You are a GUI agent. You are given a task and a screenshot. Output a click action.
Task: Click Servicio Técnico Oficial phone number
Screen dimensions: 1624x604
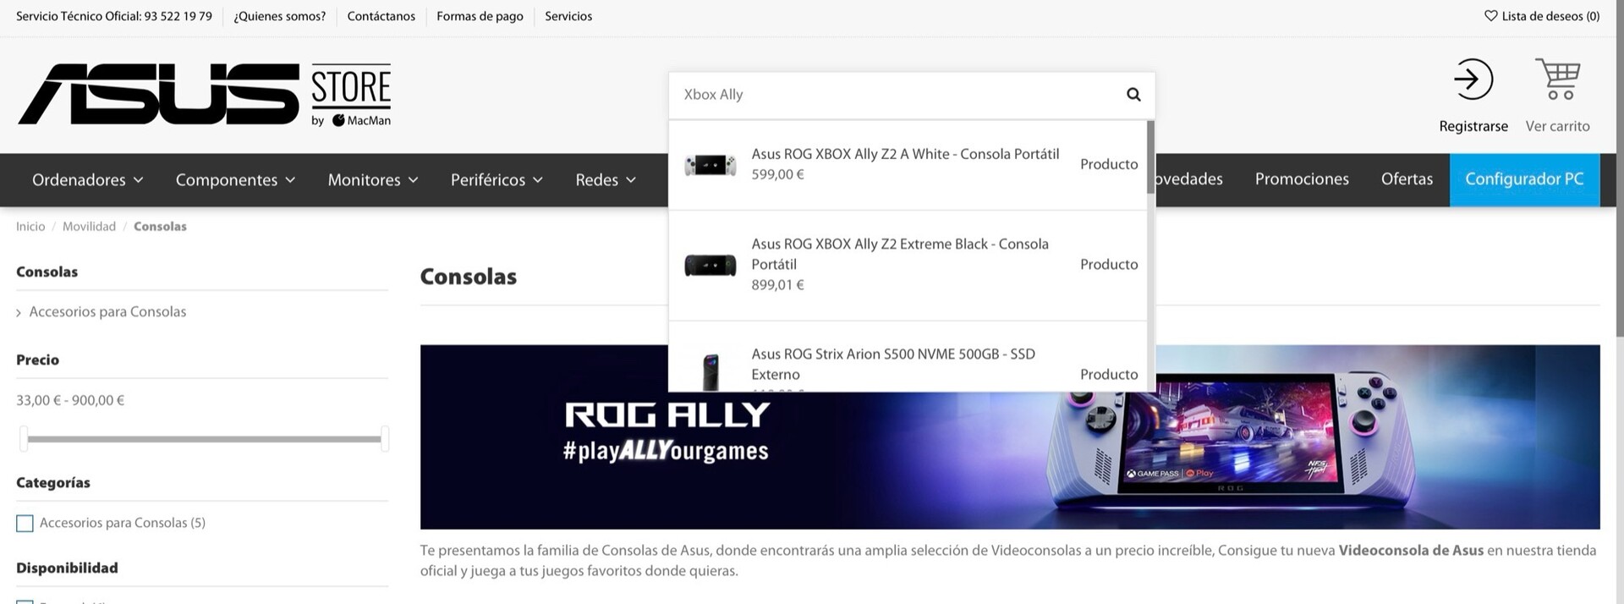(x=178, y=16)
